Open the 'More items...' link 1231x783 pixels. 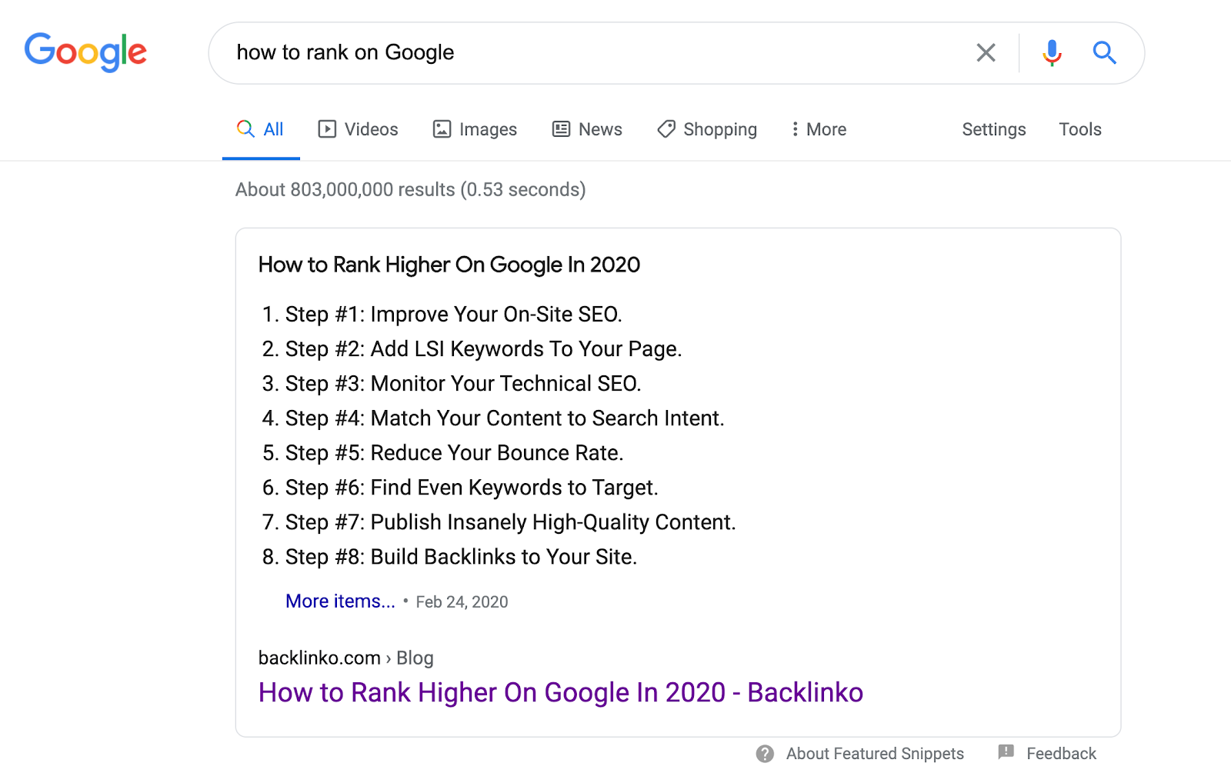click(340, 601)
